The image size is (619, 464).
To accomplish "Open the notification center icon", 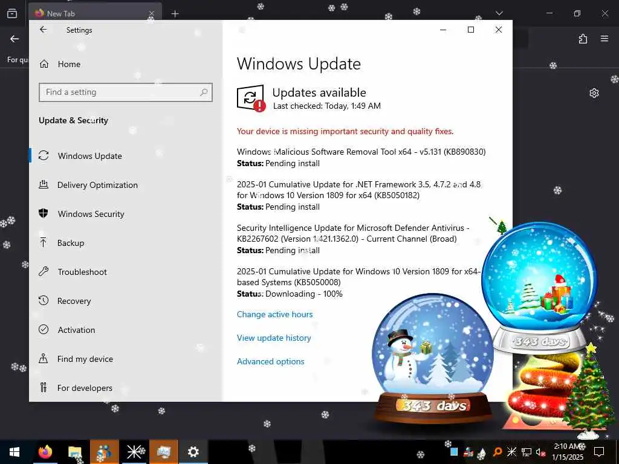I will (x=599, y=452).
